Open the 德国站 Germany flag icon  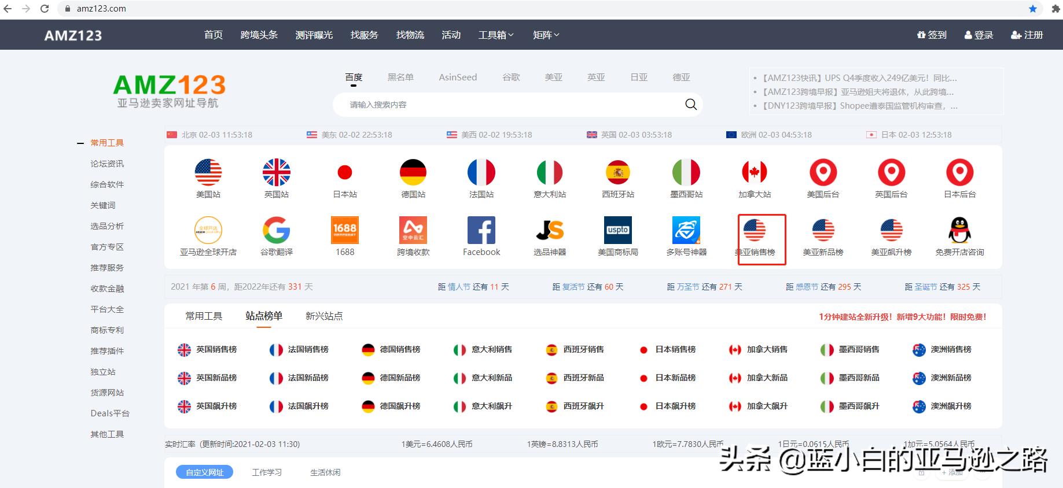(413, 172)
